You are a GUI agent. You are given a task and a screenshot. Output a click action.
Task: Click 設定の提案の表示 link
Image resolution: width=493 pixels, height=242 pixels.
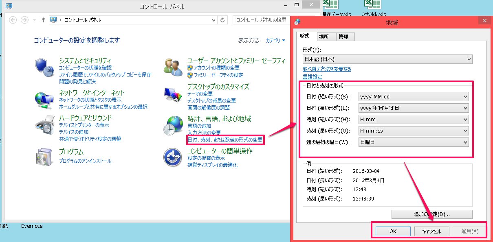[206, 158]
